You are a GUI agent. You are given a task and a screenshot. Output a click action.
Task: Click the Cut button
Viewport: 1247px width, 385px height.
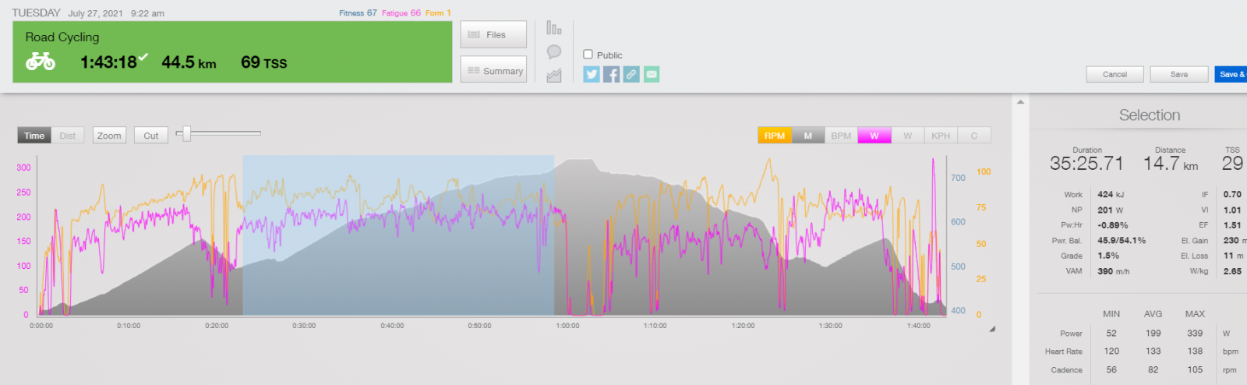pyautogui.click(x=151, y=136)
